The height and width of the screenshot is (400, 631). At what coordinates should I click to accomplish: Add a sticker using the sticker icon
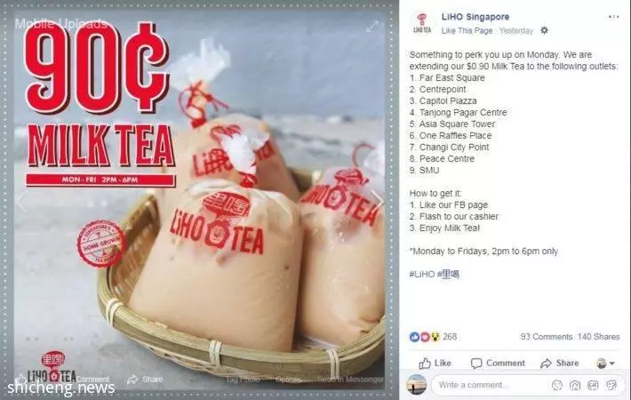pos(611,385)
